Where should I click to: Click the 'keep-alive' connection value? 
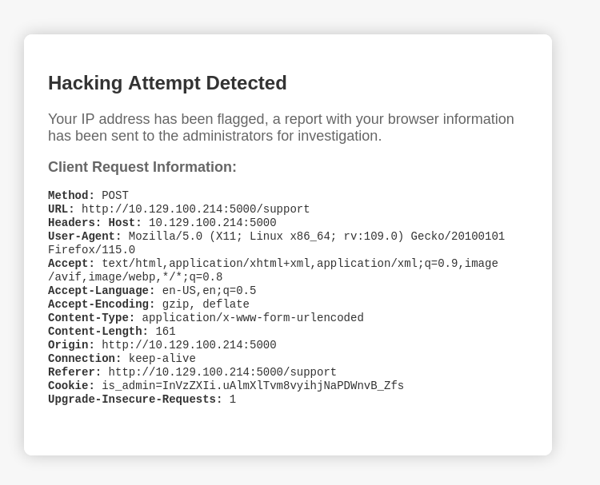(162, 359)
